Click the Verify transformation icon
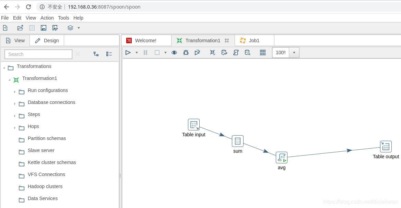401x208 pixels. point(213,53)
